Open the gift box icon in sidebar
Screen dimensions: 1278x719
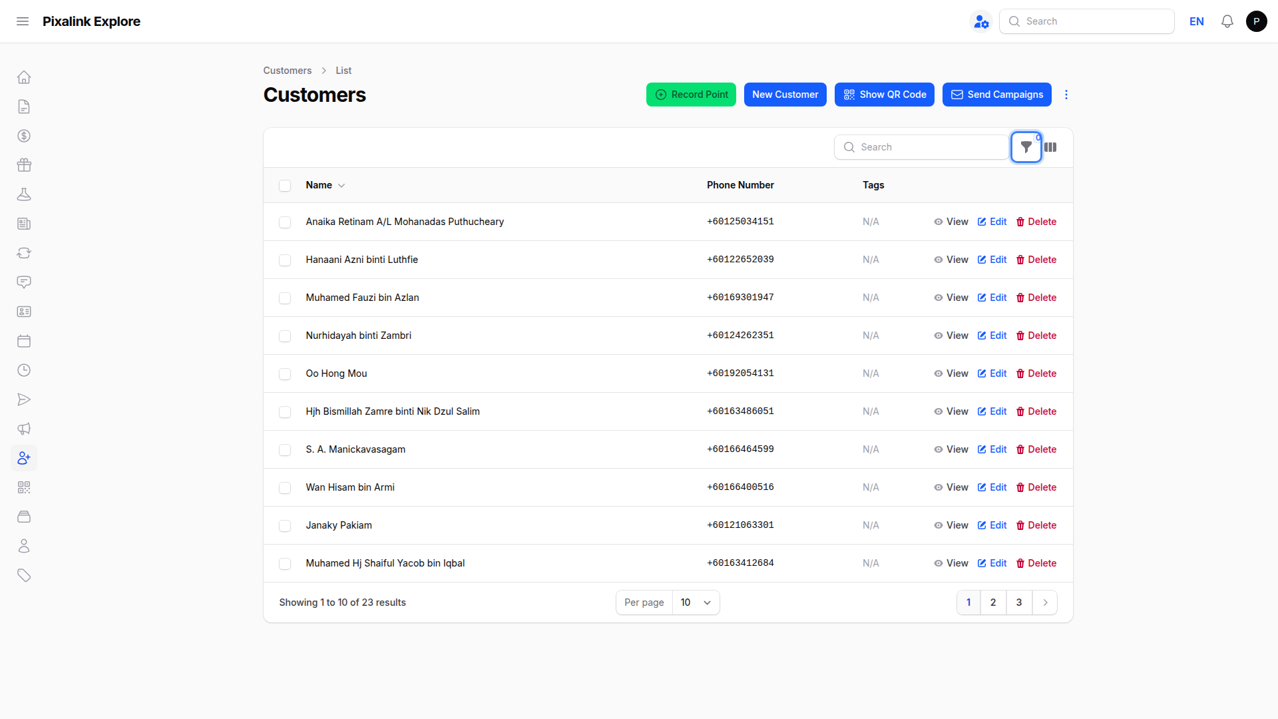[24, 165]
